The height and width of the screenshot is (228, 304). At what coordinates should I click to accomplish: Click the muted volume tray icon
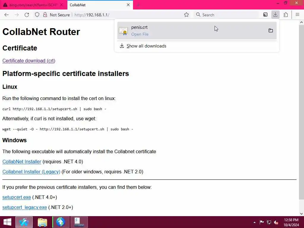pos(276,222)
